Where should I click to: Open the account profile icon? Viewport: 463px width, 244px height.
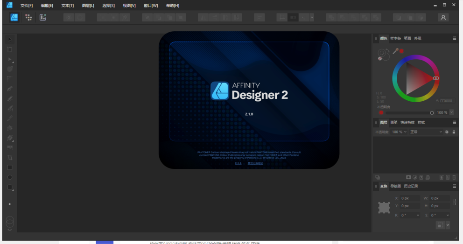pyautogui.click(x=443, y=17)
